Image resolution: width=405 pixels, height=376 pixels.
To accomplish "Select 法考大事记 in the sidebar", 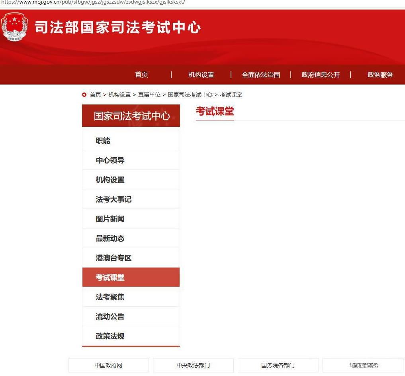I will point(131,199).
